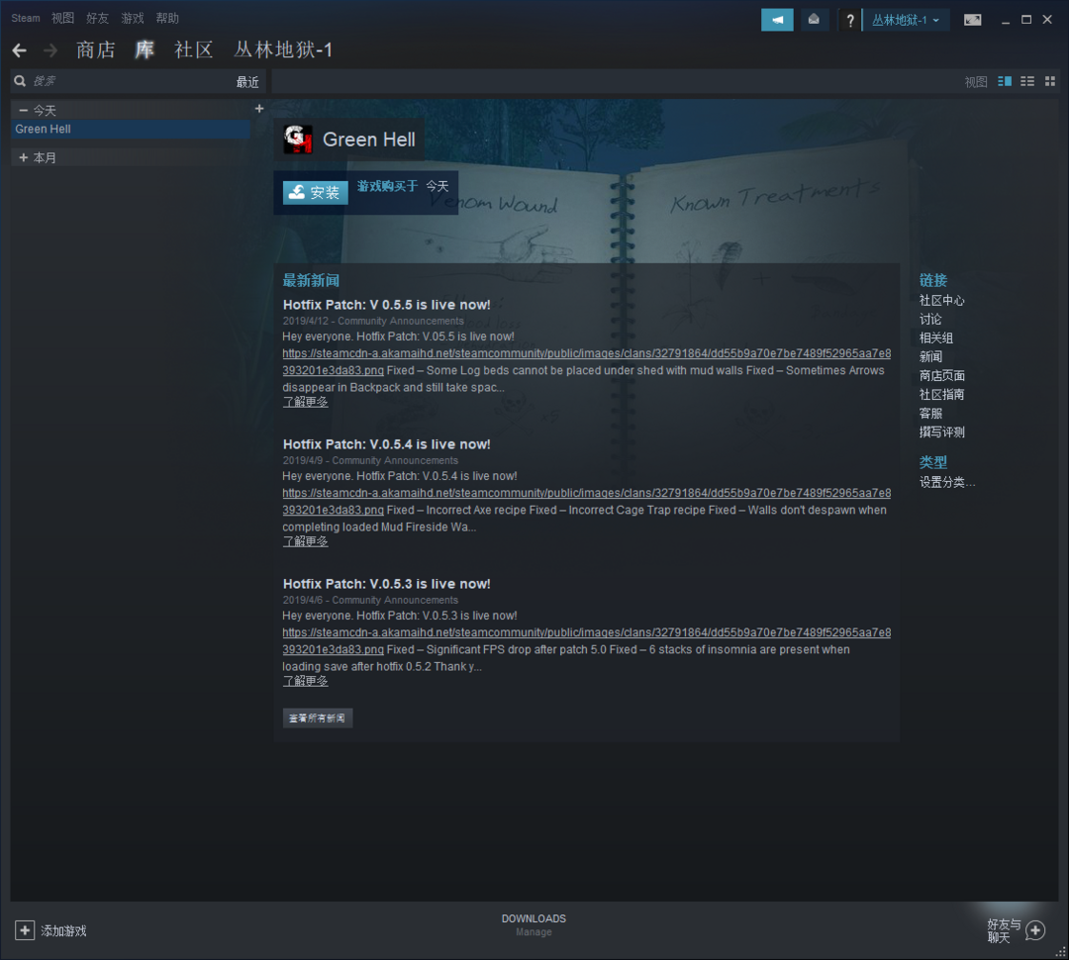Viewport: 1069px width, 960px height.
Task: Click 查看所有新闻 view all news button
Action: (317, 718)
